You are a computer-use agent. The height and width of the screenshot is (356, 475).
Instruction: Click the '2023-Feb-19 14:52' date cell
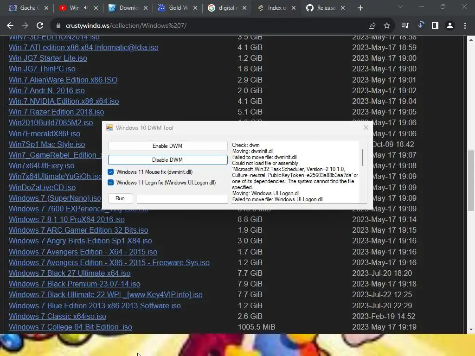pyautogui.click(x=384, y=316)
